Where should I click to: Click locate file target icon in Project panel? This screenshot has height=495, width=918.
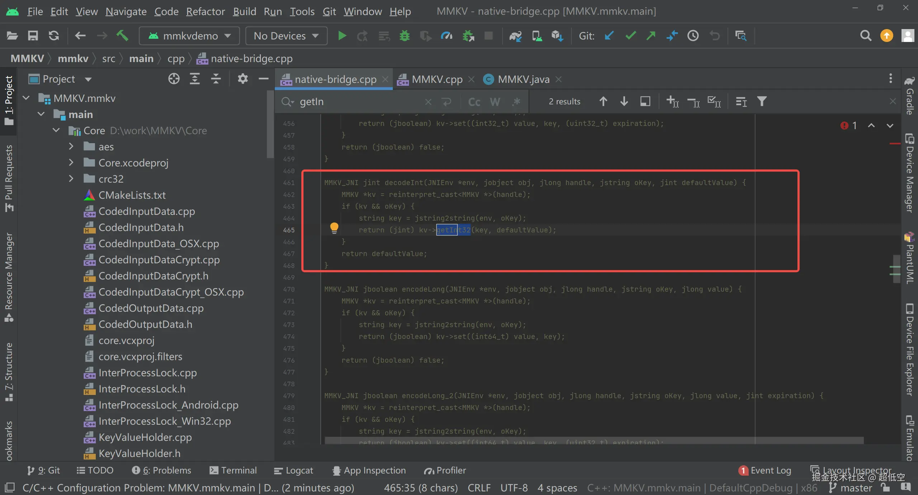[174, 79]
